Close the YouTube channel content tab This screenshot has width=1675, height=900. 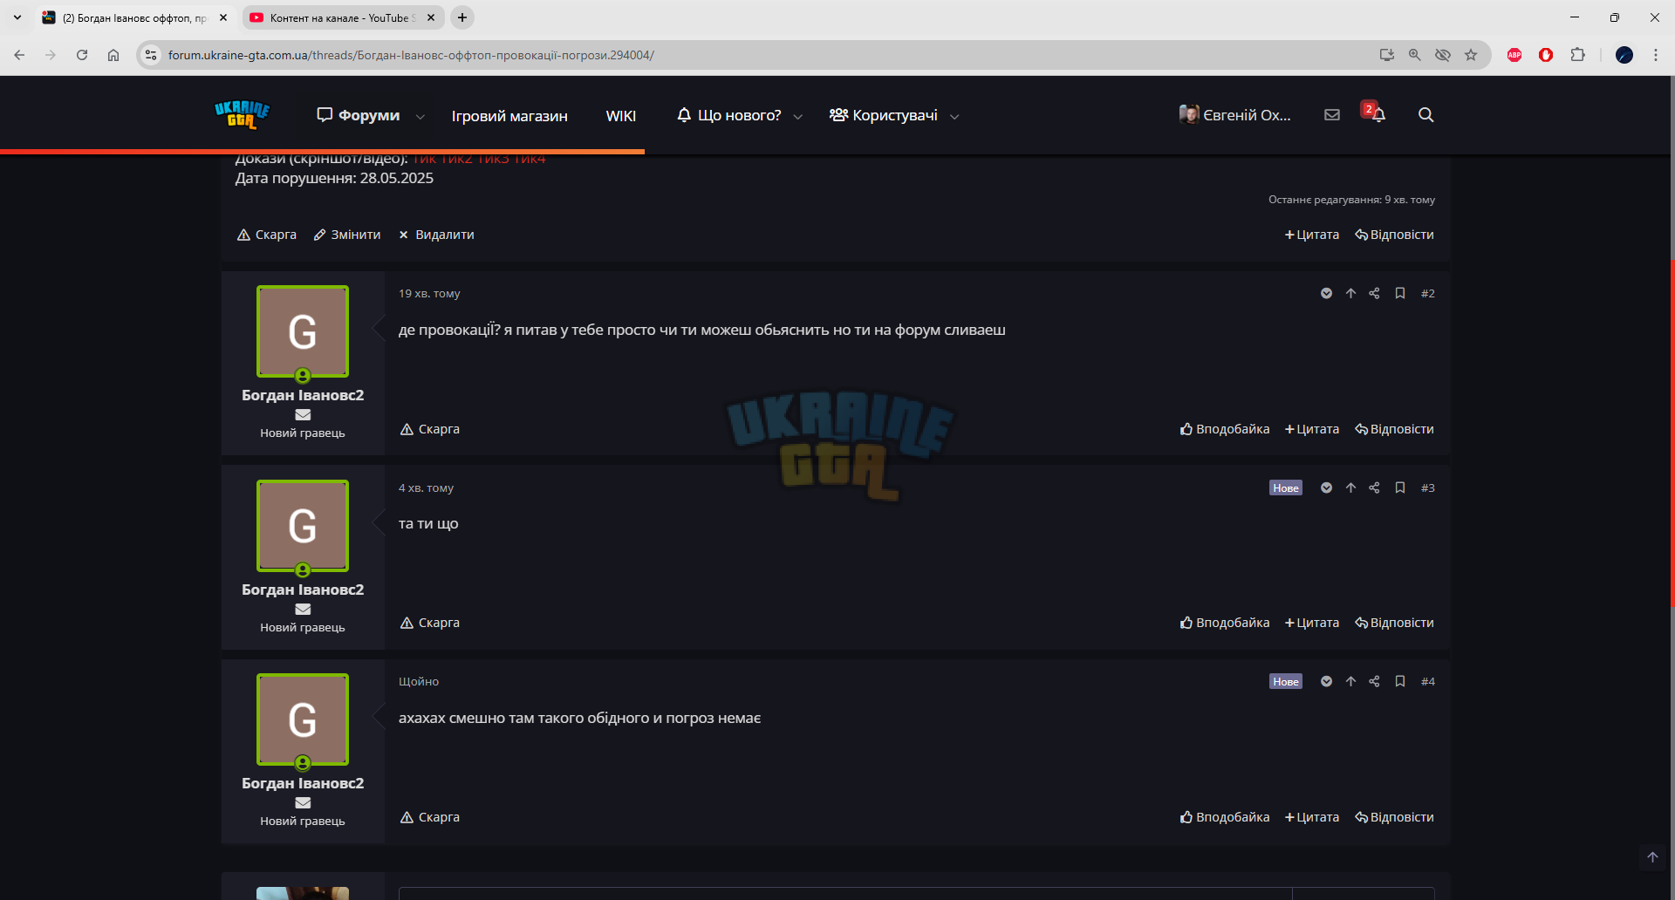click(431, 17)
